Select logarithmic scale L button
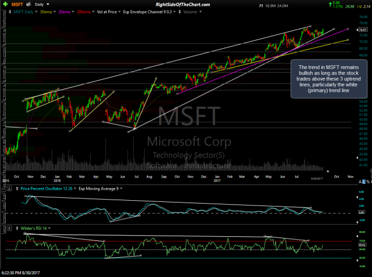Image resolution: width=372 pixels, height=277 pixels. [364, 182]
